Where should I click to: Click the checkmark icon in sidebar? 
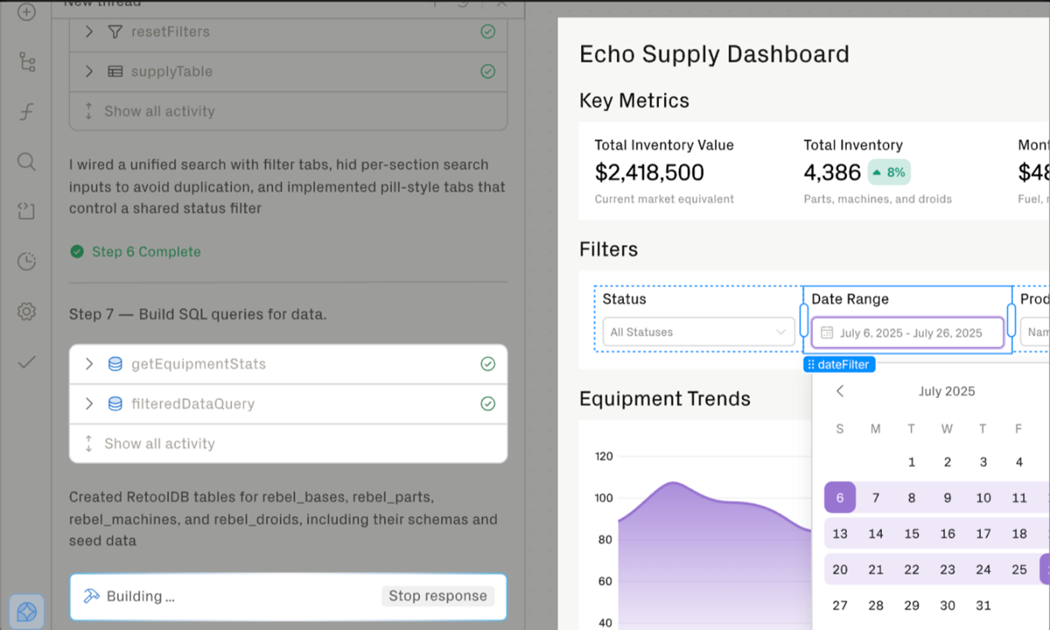(x=26, y=362)
